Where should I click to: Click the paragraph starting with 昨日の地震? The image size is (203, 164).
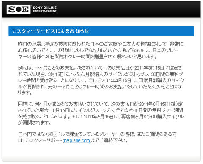tap(101, 50)
